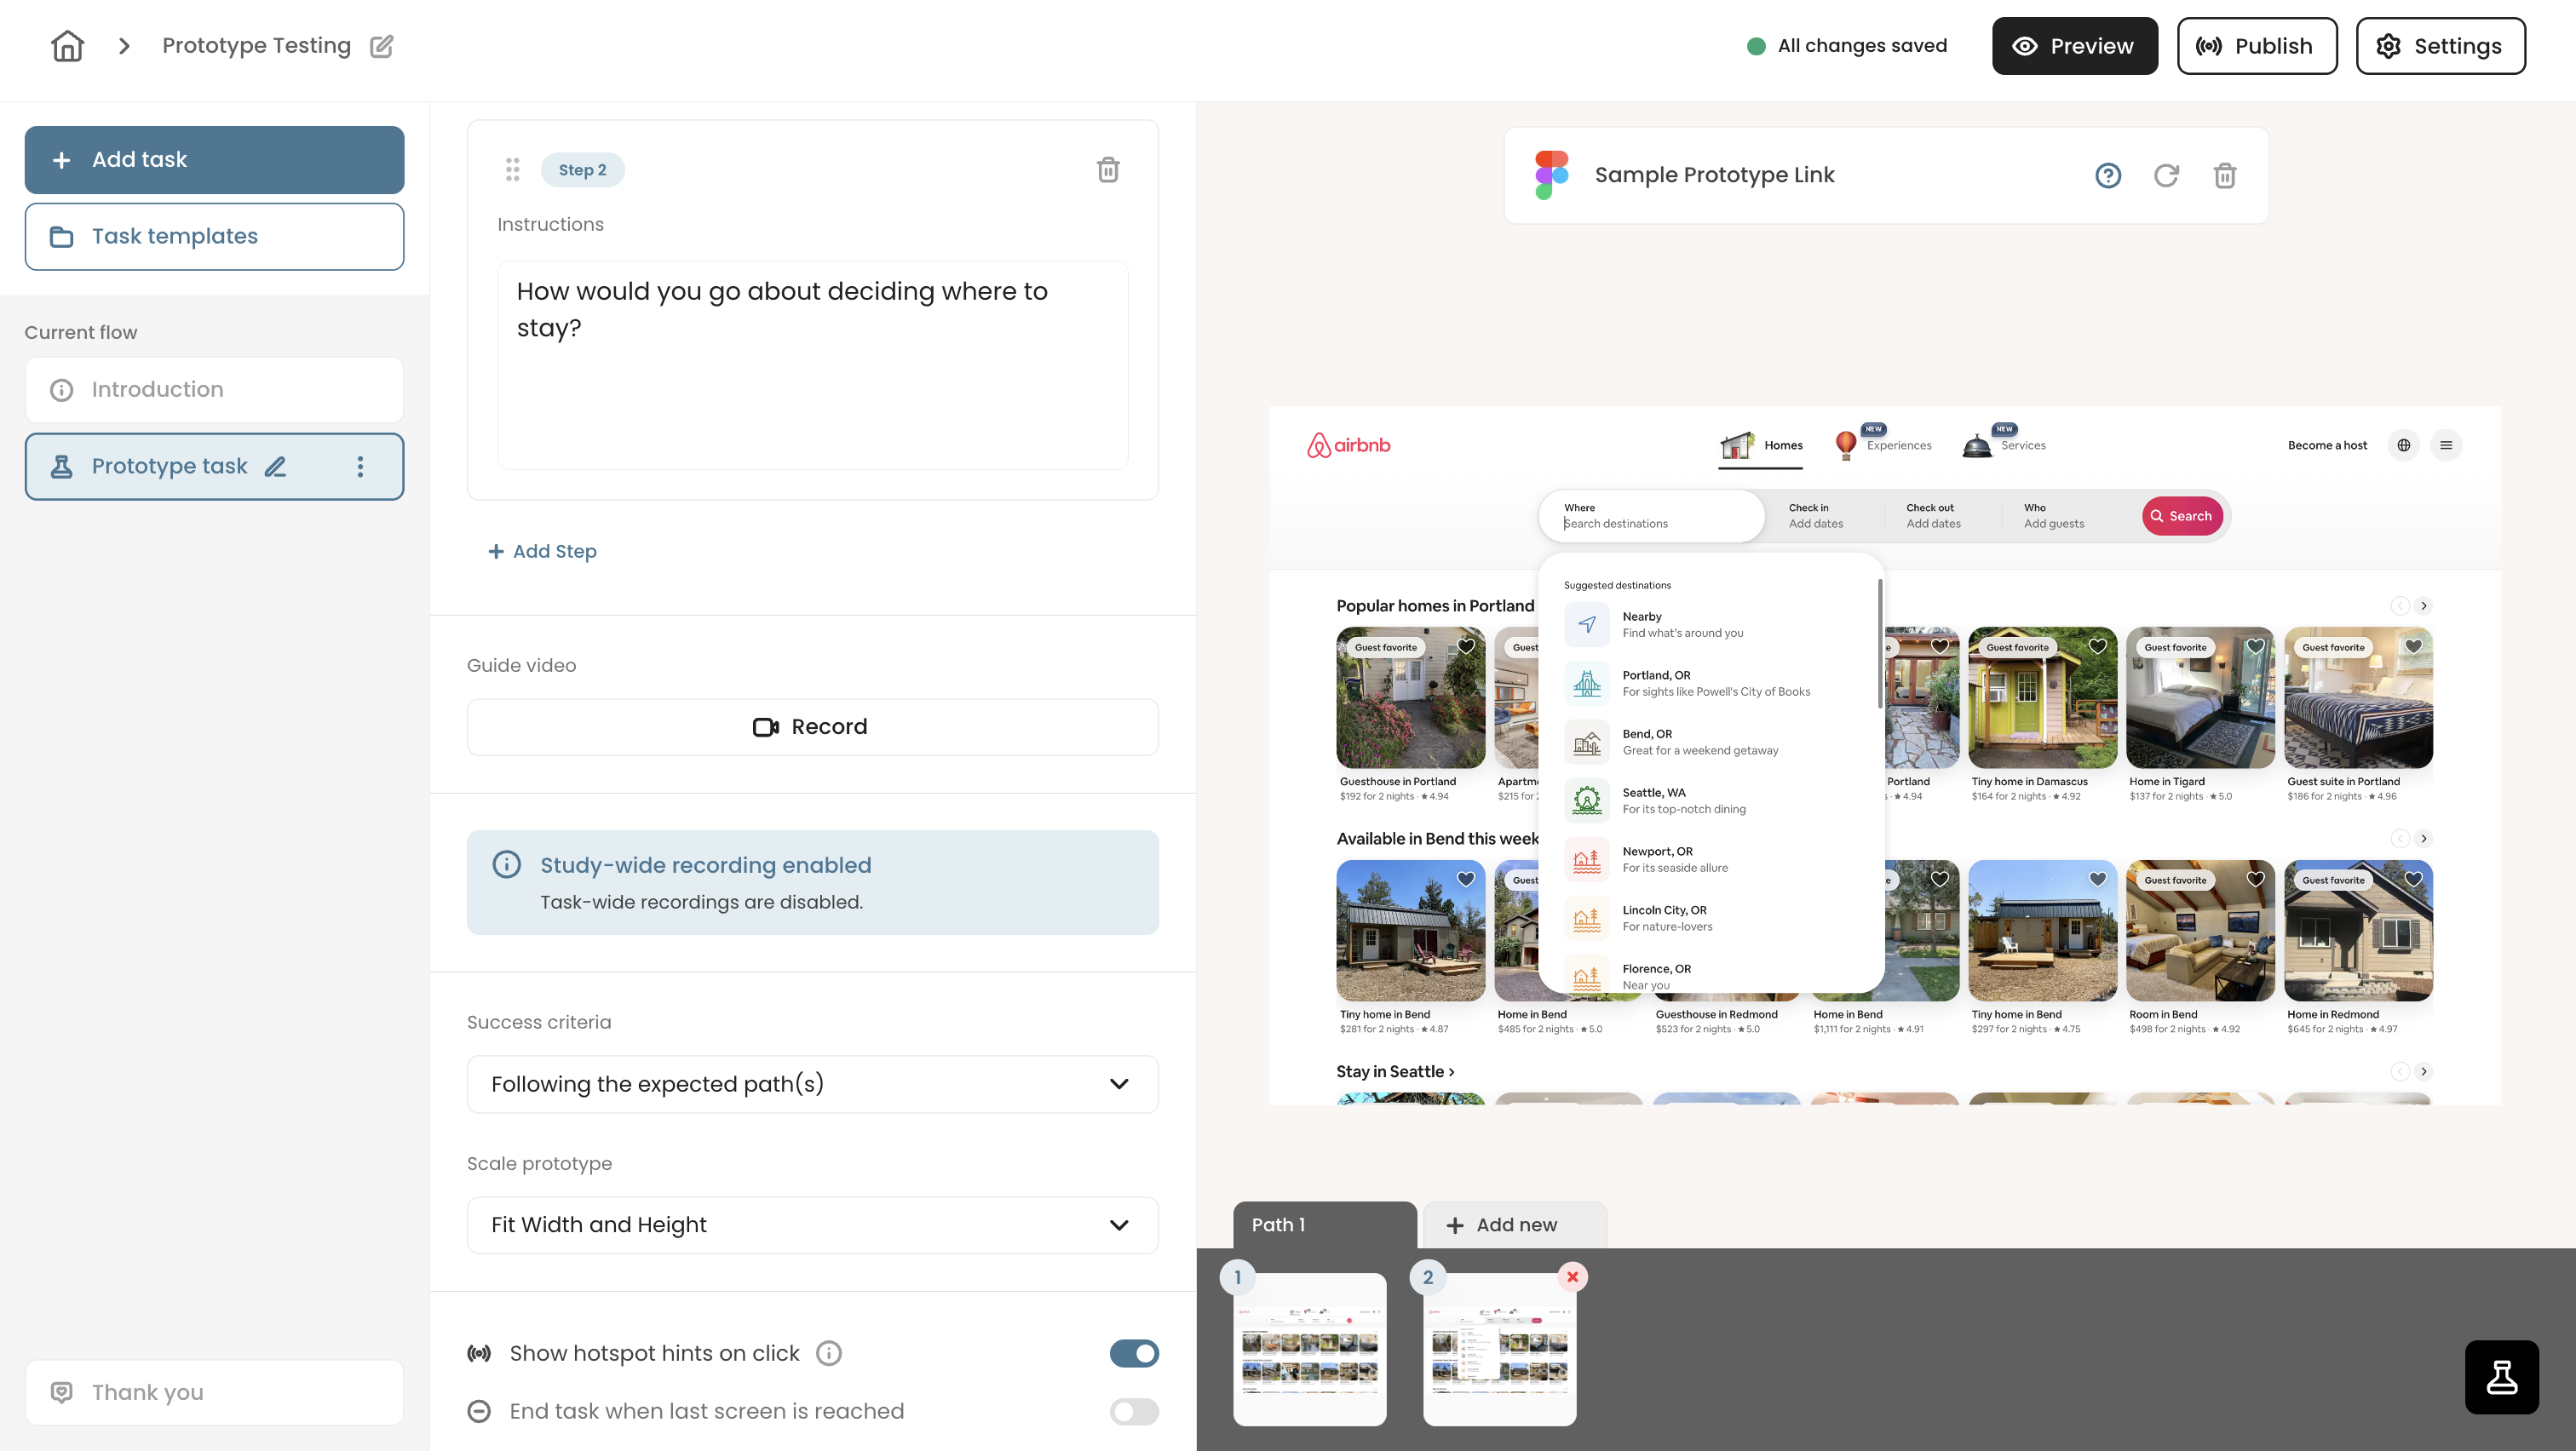
Task: Click the Who add guests field
Action: pyautogui.click(x=2054, y=517)
